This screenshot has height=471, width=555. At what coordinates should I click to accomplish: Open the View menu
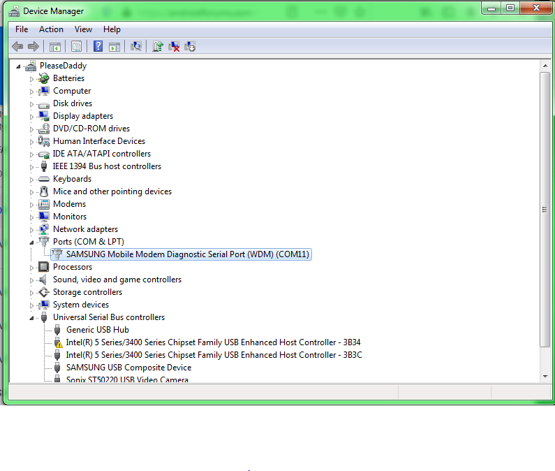point(83,29)
